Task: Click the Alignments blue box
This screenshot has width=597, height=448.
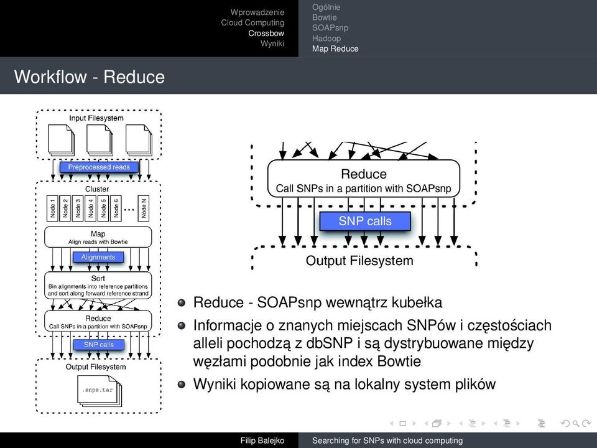Action: coord(98,257)
